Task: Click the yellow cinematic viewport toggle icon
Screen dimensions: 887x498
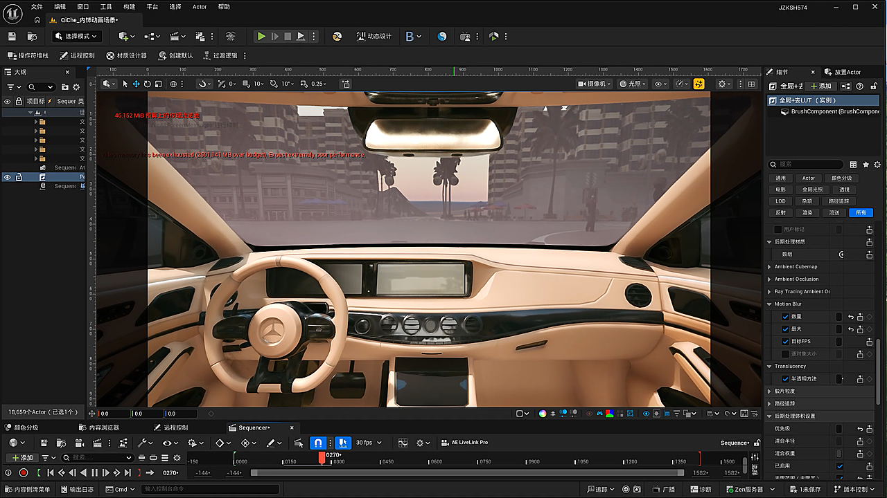Action: pyautogui.click(x=699, y=84)
